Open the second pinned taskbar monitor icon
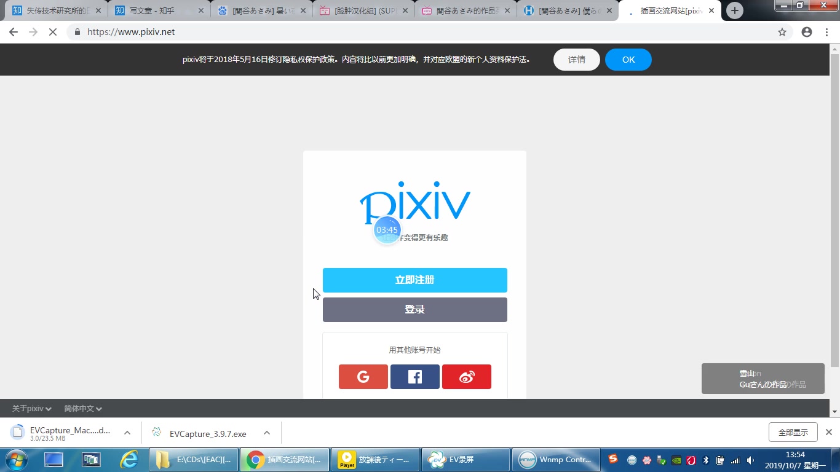This screenshot has height=472, width=840. tap(92, 459)
